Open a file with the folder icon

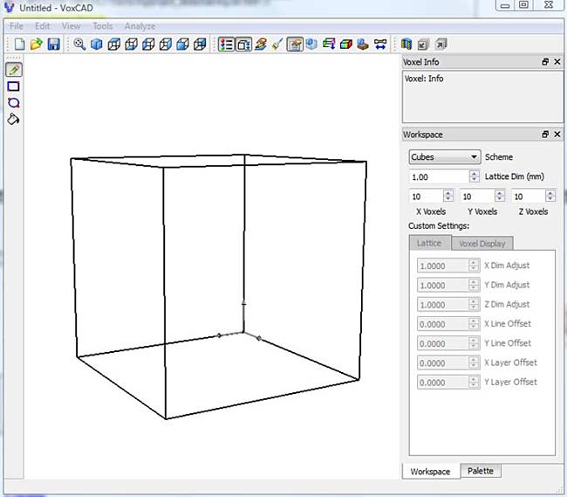point(36,45)
